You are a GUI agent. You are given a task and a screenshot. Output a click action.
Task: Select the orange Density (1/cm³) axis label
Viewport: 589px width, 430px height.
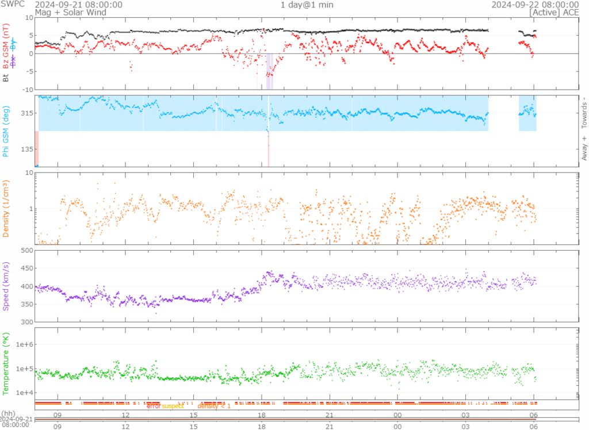(6, 208)
